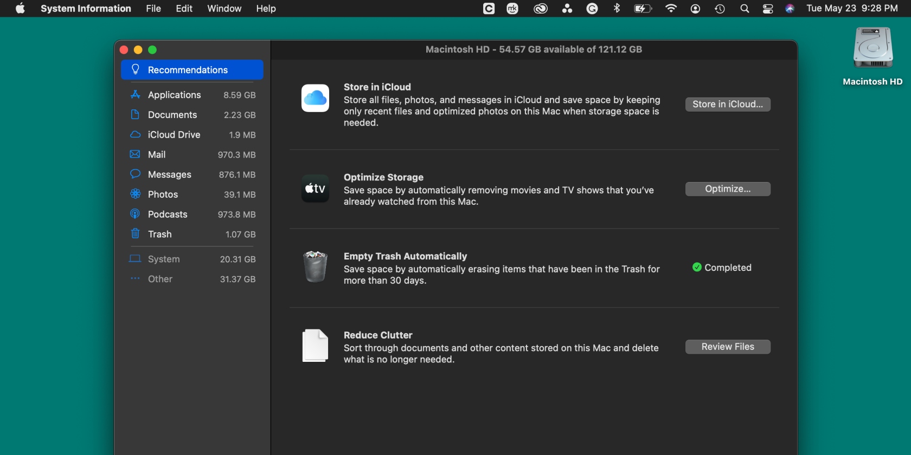
Task: Open the Wi-Fi status menu
Action: pos(671,8)
